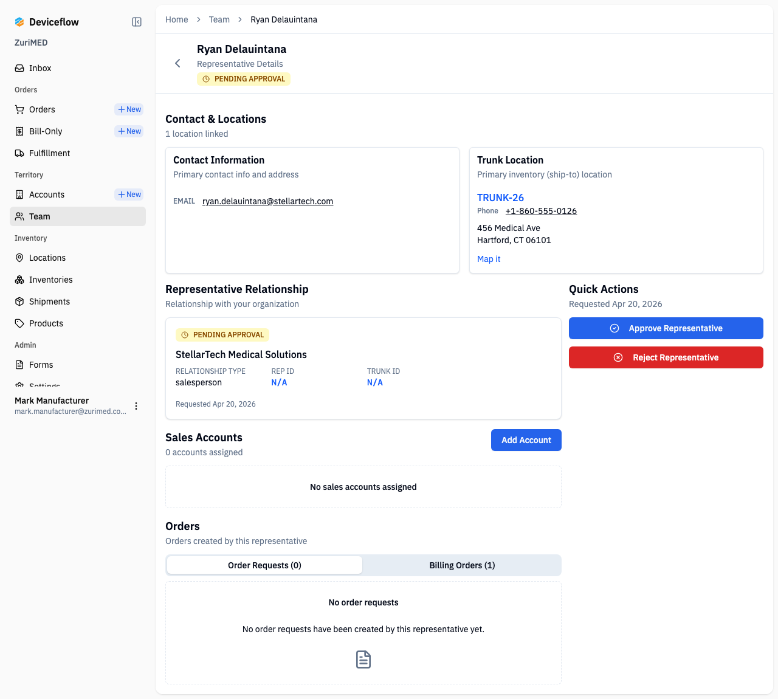778x699 pixels.
Task: Open Inbox from the sidebar
Action: click(x=40, y=68)
